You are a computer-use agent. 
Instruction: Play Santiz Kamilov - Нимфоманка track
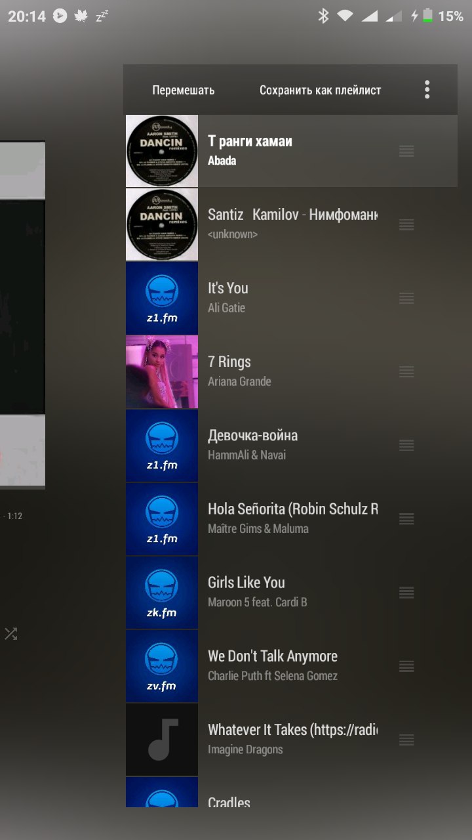[x=291, y=224]
